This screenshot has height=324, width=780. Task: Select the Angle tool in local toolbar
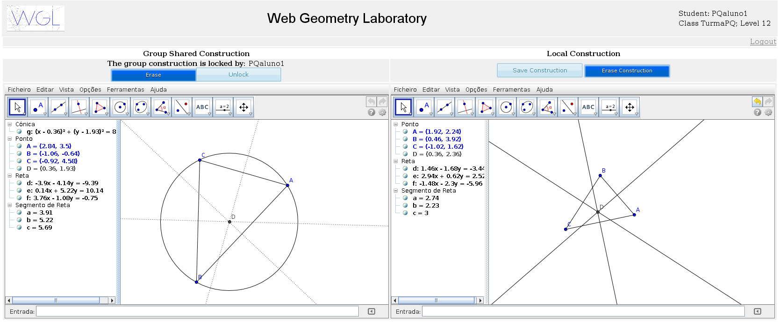pos(547,107)
